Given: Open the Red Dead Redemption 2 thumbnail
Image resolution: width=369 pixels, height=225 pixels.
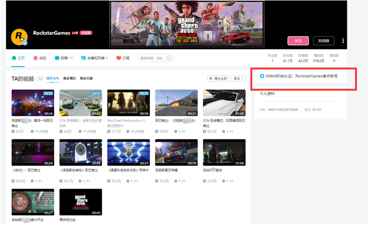Looking at the screenshot, I should tap(129, 103).
